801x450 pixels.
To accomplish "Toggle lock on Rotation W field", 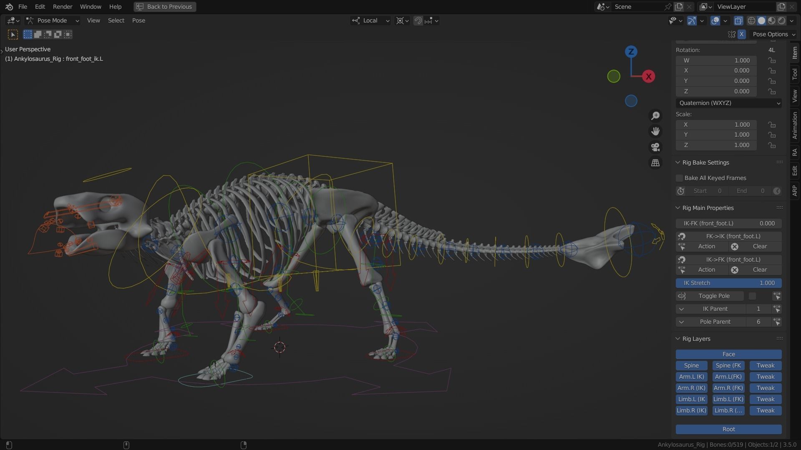I will (772, 60).
